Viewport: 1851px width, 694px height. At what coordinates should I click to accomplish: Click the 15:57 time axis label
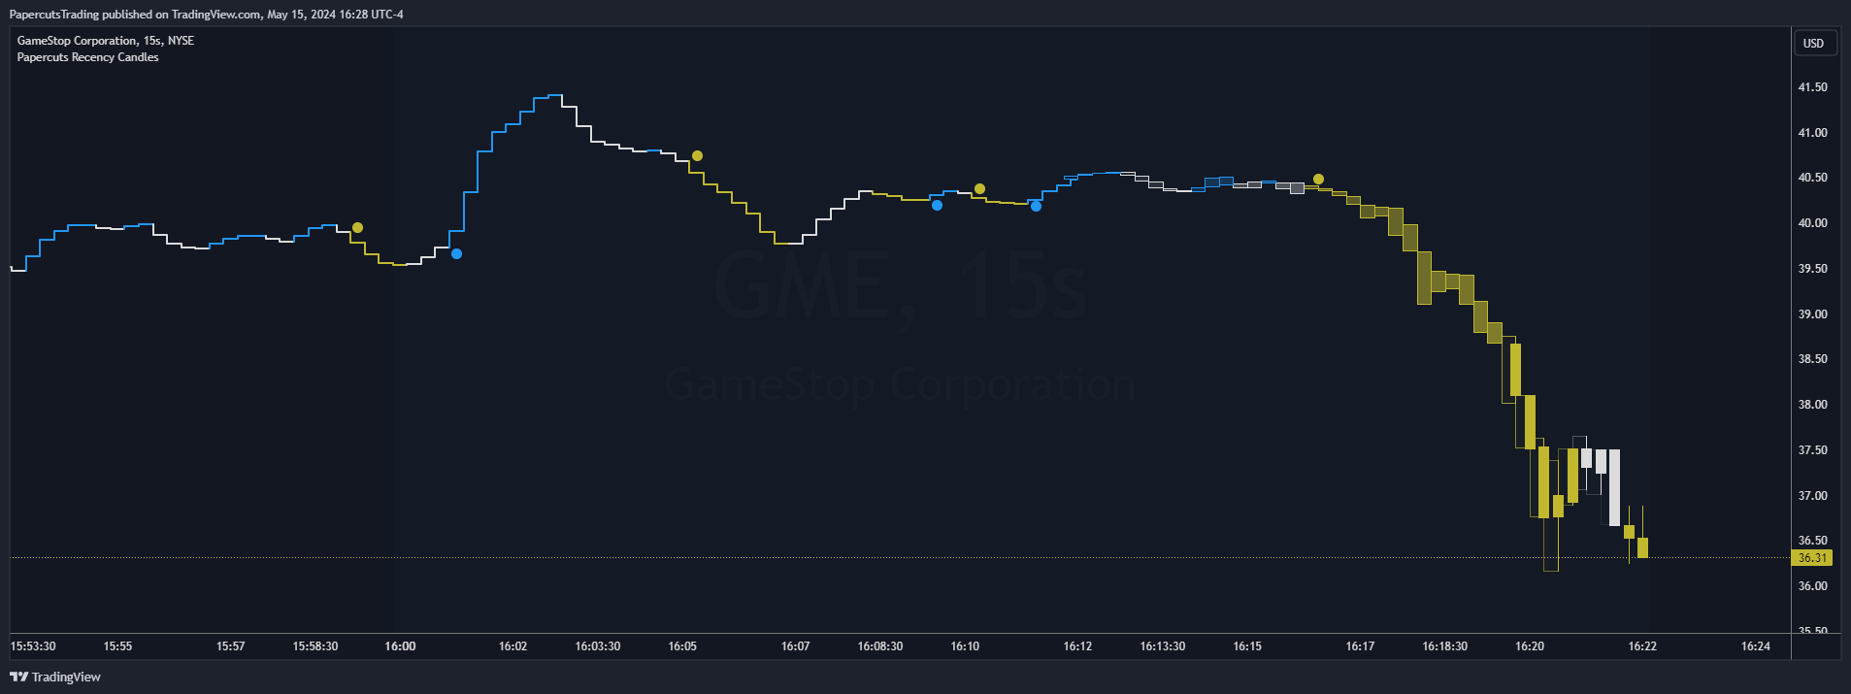pyautogui.click(x=230, y=646)
